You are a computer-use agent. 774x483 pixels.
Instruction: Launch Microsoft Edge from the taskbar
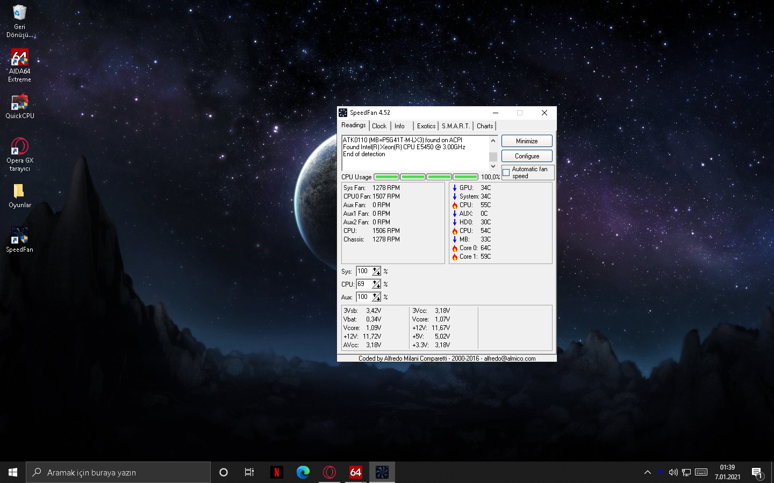pyautogui.click(x=303, y=472)
